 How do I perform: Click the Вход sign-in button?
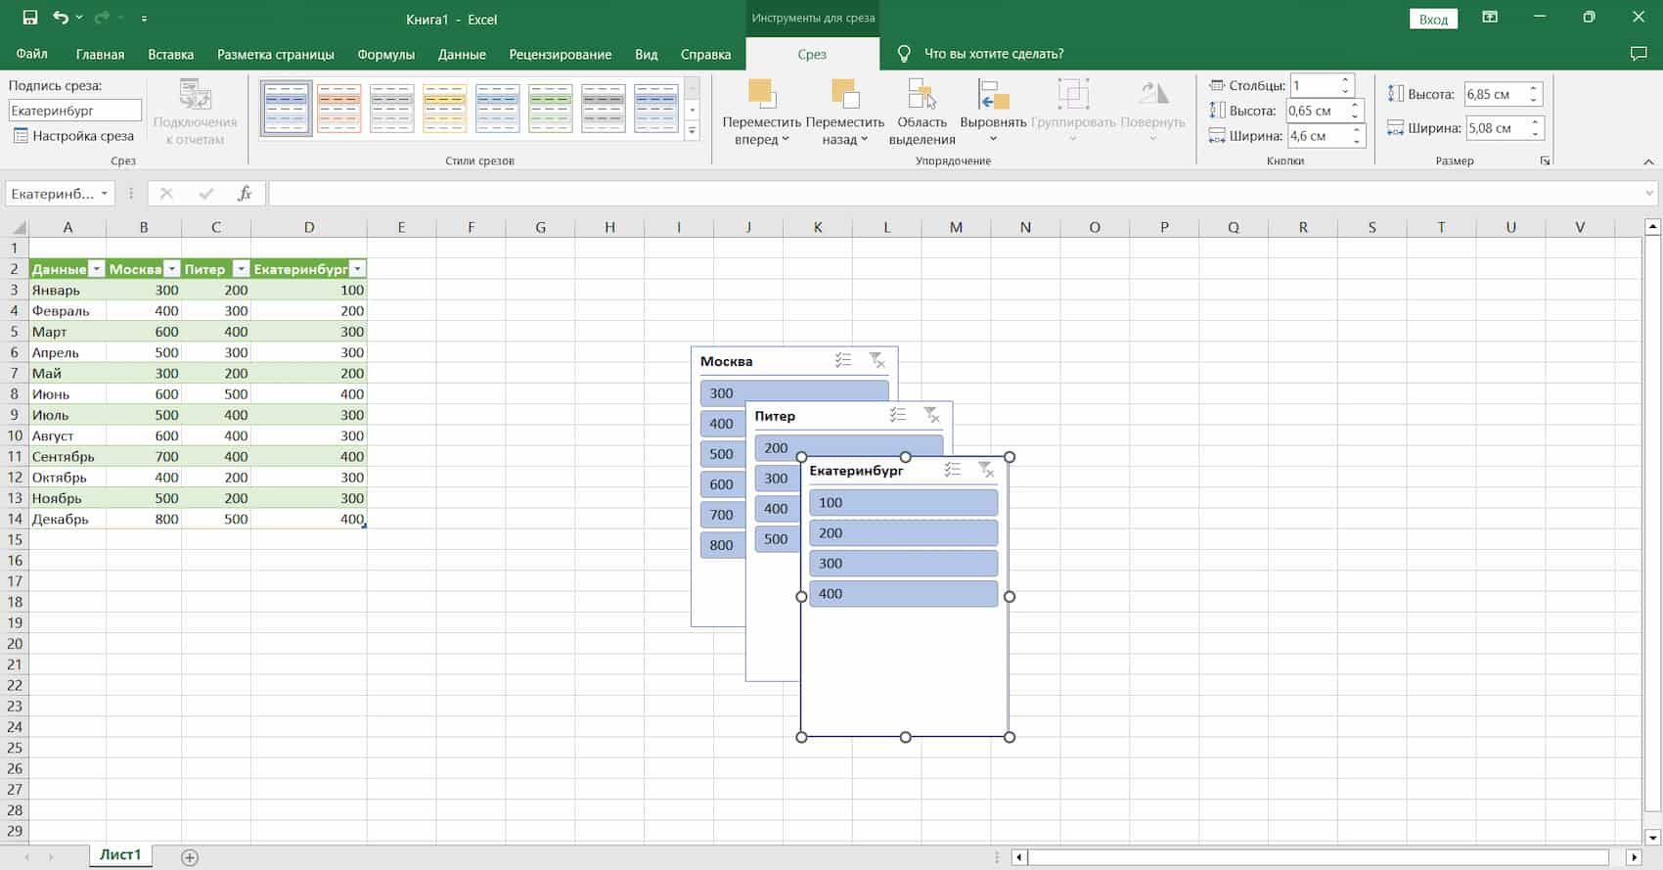click(x=1433, y=19)
